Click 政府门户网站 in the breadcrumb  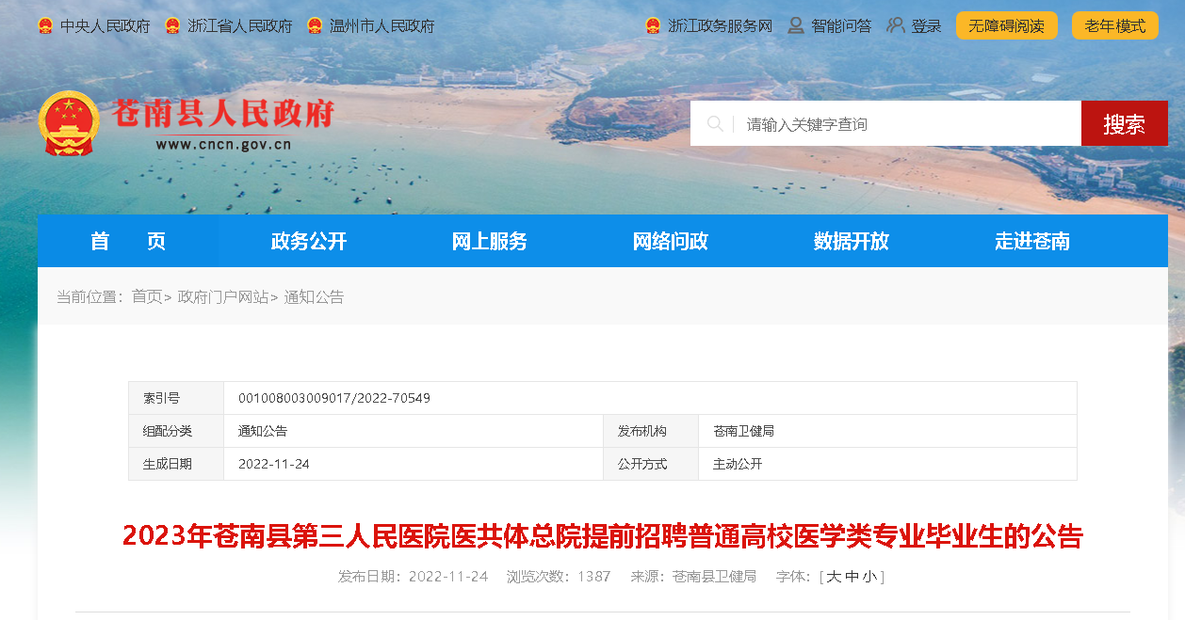tap(223, 297)
